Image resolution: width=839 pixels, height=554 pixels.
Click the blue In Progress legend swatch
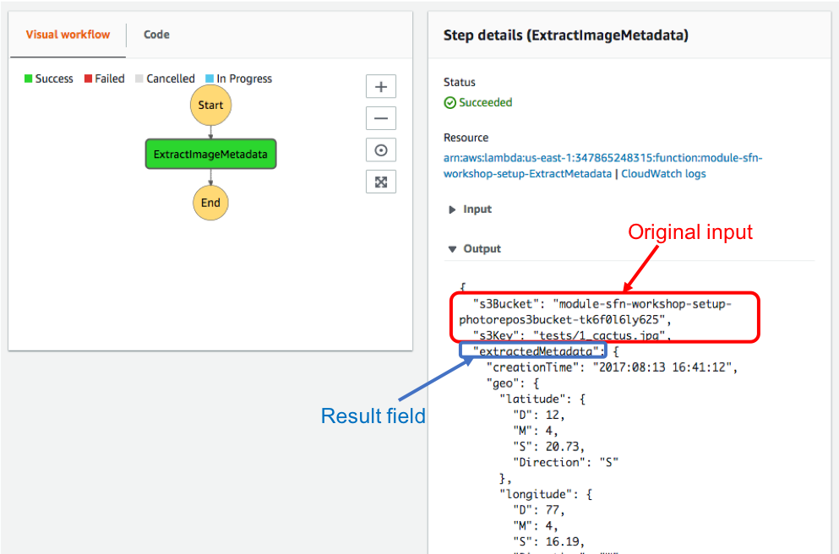click(x=210, y=79)
